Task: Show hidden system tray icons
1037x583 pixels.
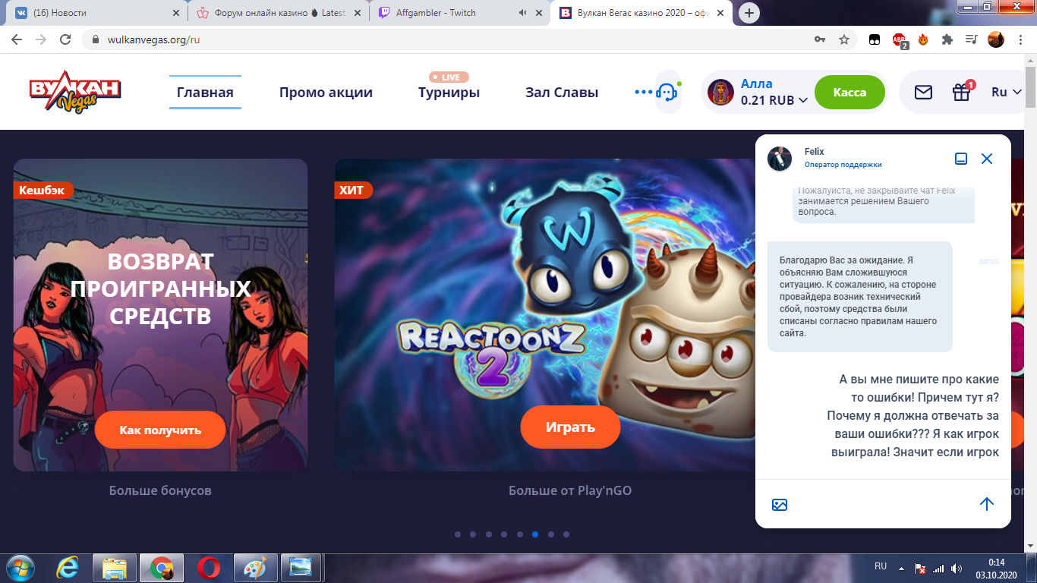Action: pyautogui.click(x=902, y=568)
